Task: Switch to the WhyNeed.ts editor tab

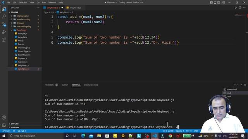Action: (53, 8)
